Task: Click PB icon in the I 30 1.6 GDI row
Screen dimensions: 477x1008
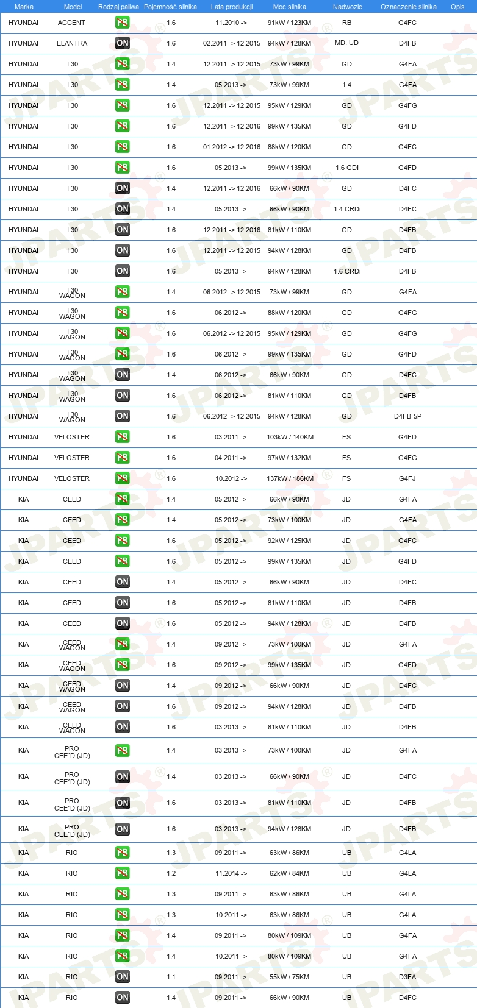Action: pos(123,168)
